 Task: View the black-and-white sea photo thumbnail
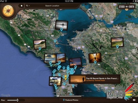(62, 25)
